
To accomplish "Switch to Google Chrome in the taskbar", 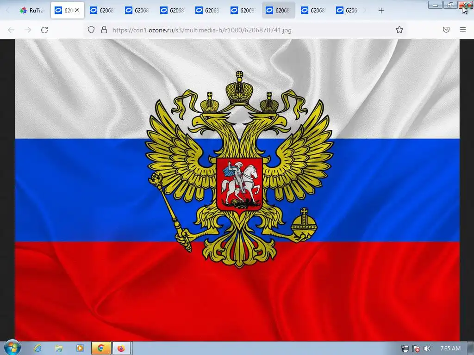I will tap(101, 349).
